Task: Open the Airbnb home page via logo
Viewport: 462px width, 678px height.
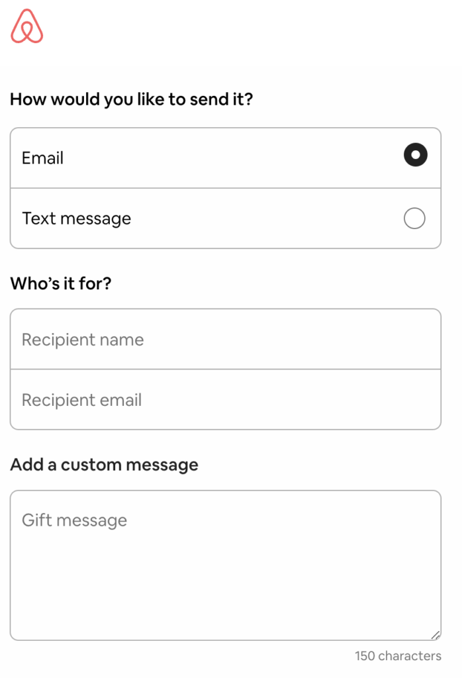Action: point(26,27)
